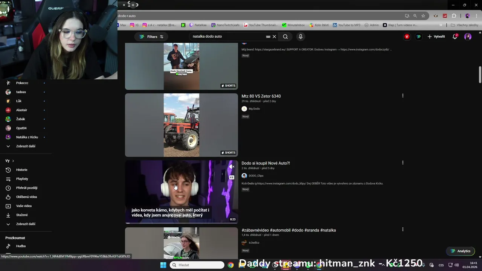Unmute the preview of Dodo si koupil video

(232, 166)
